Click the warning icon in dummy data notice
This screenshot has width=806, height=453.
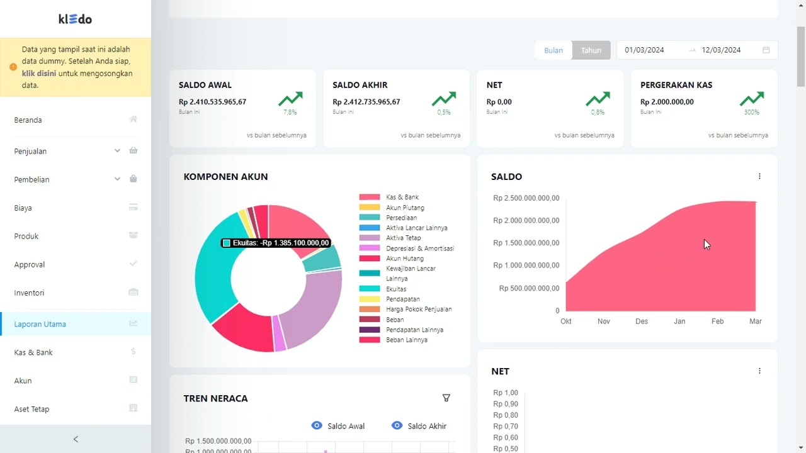click(x=13, y=67)
